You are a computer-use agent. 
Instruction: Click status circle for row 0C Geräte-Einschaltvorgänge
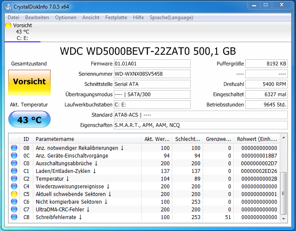[14, 155]
